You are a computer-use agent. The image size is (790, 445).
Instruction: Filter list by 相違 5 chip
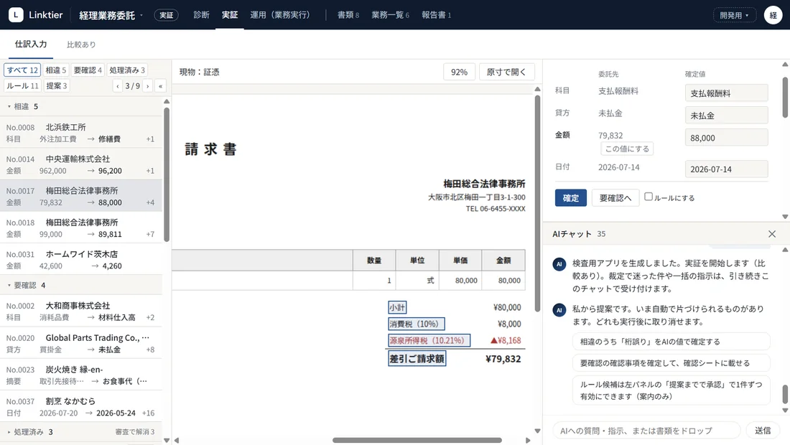tap(55, 70)
